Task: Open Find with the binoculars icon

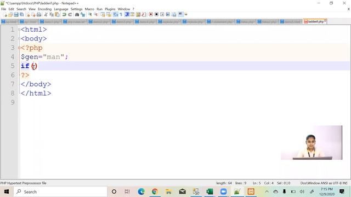Action: [x=77, y=15]
